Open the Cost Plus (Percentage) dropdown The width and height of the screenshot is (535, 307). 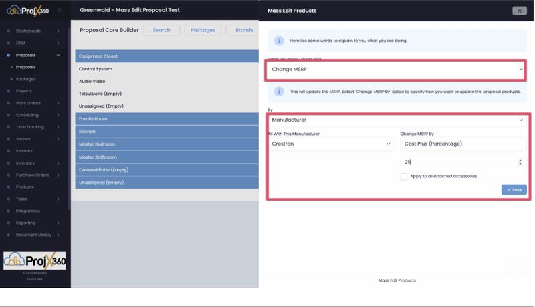463,144
